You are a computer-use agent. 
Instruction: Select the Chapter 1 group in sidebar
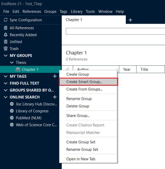(x=31, y=69)
